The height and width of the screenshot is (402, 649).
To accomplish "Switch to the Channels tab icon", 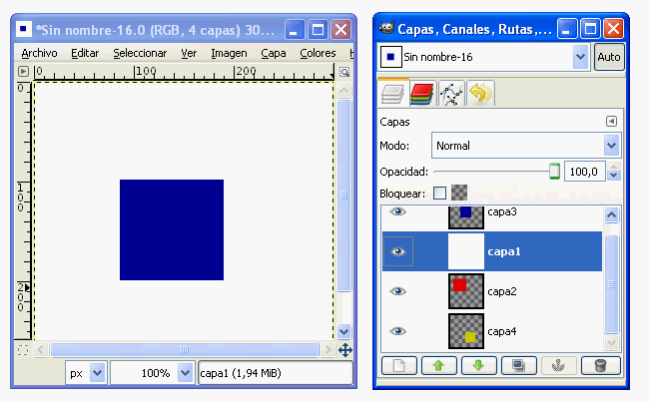I will click(421, 94).
